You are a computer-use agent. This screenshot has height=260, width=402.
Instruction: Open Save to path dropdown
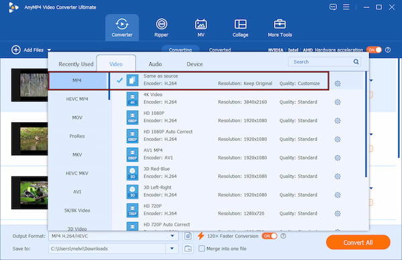(x=172, y=249)
